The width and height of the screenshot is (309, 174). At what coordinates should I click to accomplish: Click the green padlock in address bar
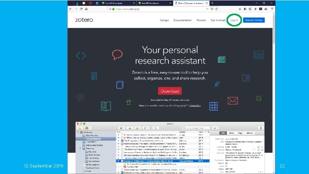tap(113, 9)
